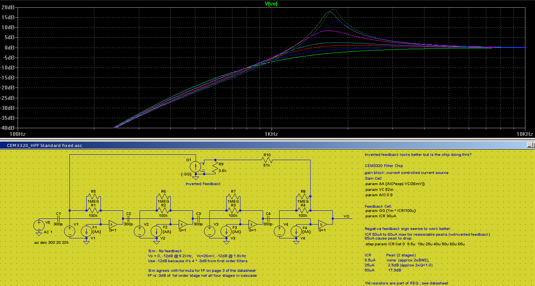Click the G=1 amplifier next to F1
Image resolution: width=535 pixels, height=286 pixels.
click(x=113, y=224)
